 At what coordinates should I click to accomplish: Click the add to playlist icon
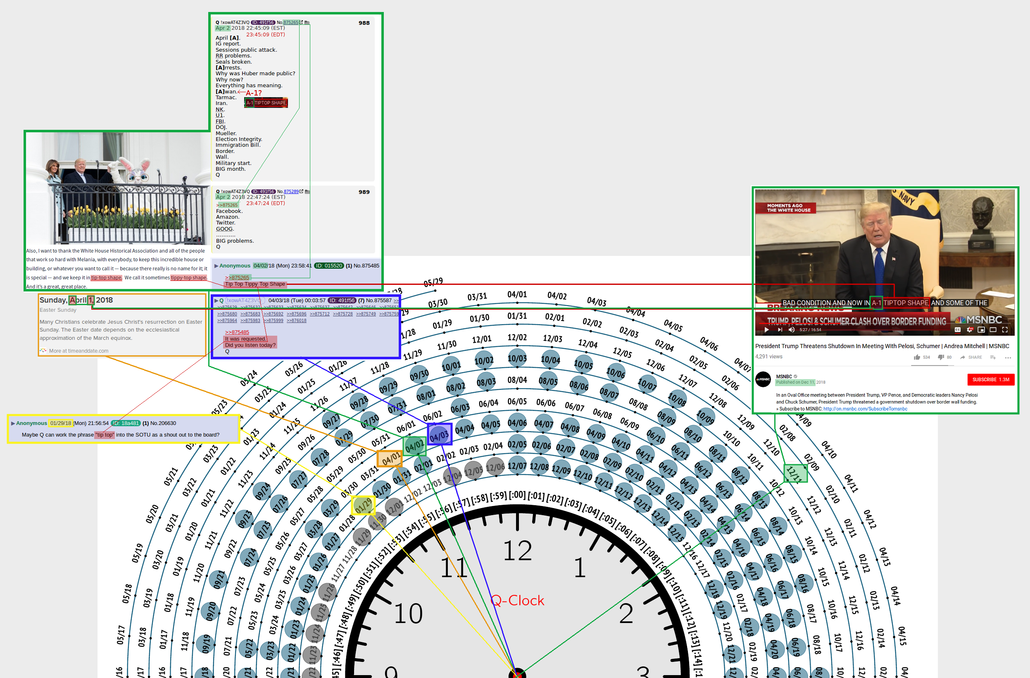click(x=993, y=358)
